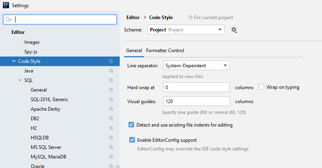Screen dimensions: 322x168
Task: Select Java under Code Style
Action: coord(29,71)
